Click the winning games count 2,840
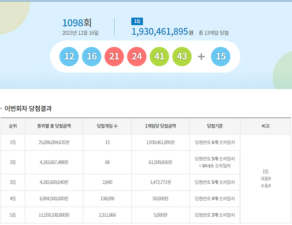 coord(107,182)
